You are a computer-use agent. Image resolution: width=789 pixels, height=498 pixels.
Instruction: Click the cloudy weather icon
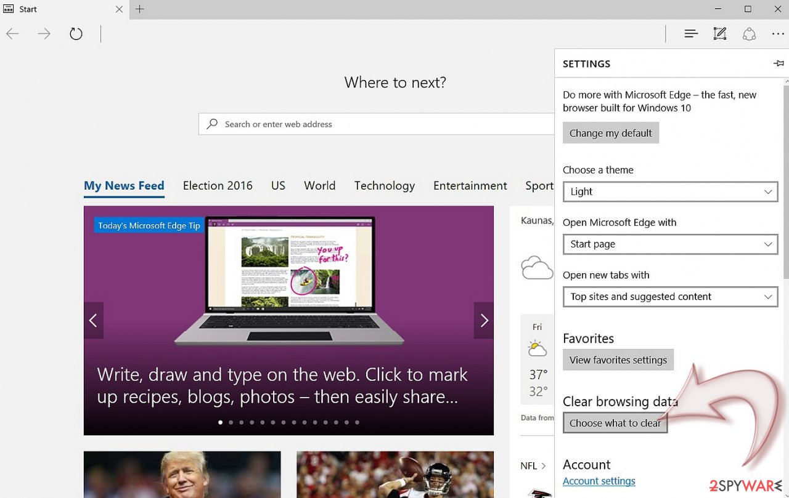pyautogui.click(x=536, y=268)
